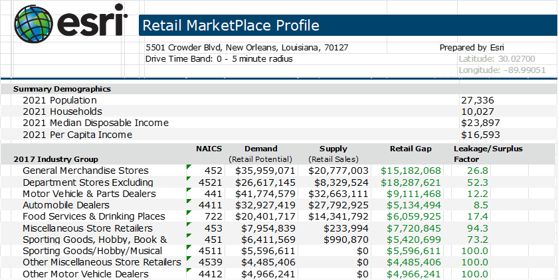The width and height of the screenshot is (558, 280).
Task: Select the value $23,897
Action: point(480,123)
